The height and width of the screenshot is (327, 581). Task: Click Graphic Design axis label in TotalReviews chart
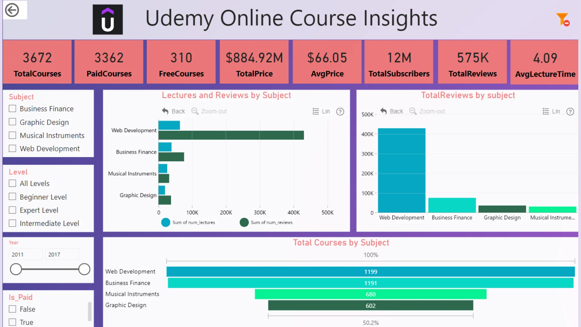(x=502, y=217)
